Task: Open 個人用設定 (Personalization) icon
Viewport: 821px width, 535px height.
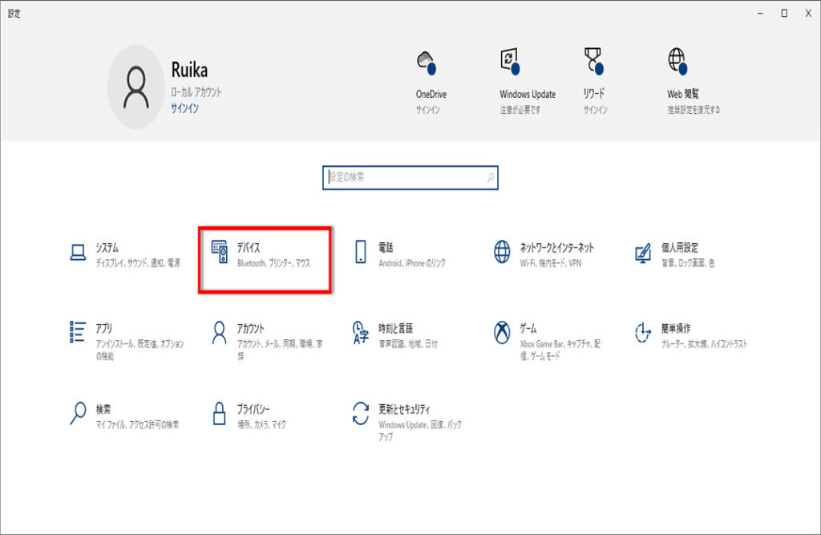Action: tap(642, 253)
